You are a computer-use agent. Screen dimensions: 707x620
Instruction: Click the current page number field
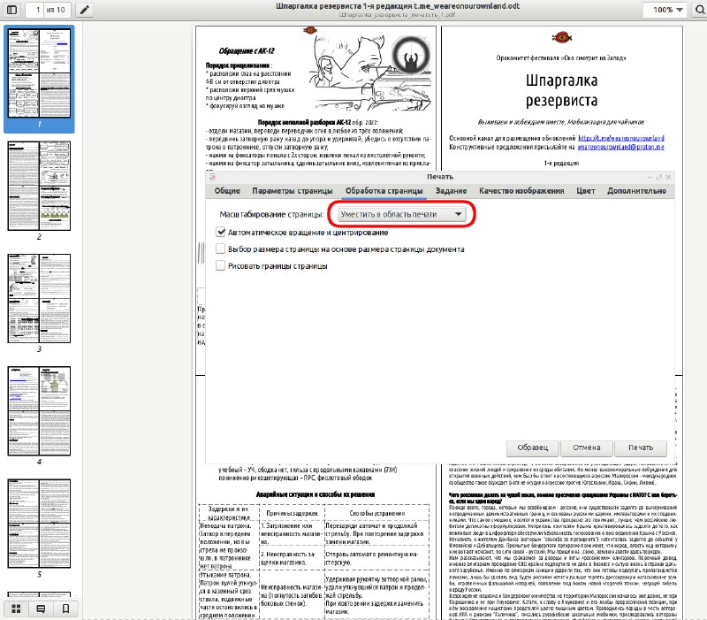[34, 10]
